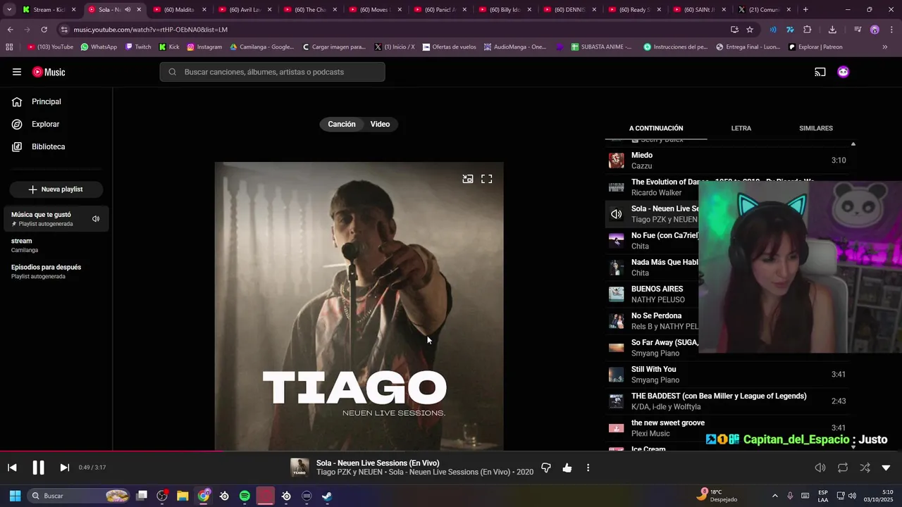Open the Cast to device icon
This screenshot has width=902, height=507.
point(820,72)
